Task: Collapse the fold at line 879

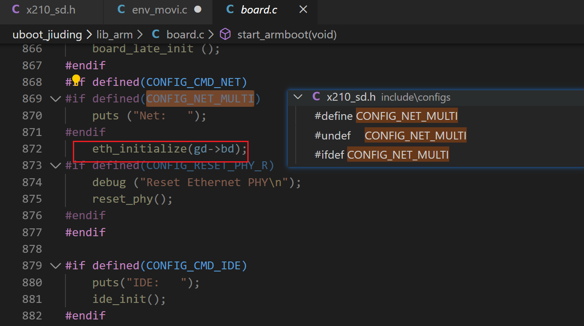Action: coord(55,265)
